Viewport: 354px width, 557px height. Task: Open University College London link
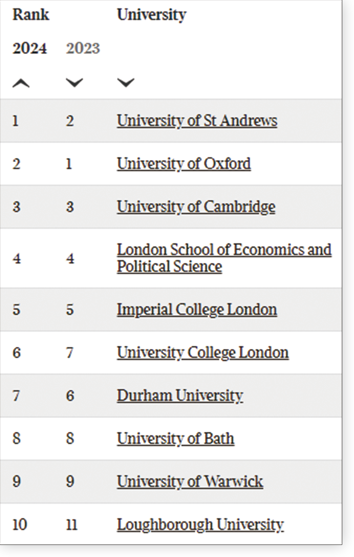203,353
